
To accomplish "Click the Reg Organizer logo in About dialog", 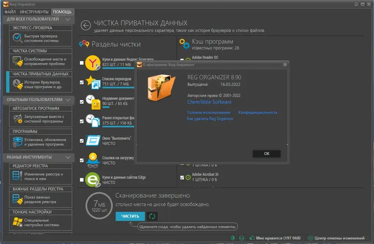I will [161, 87].
